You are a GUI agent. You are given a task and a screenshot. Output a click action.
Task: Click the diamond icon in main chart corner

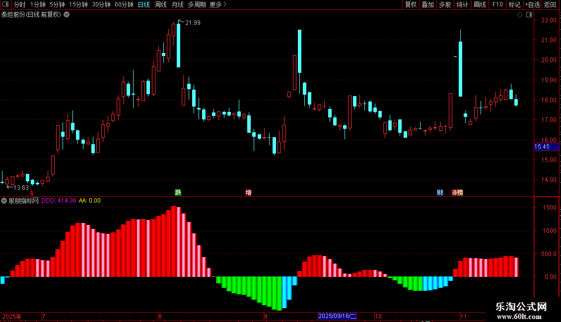pos(520,15)
